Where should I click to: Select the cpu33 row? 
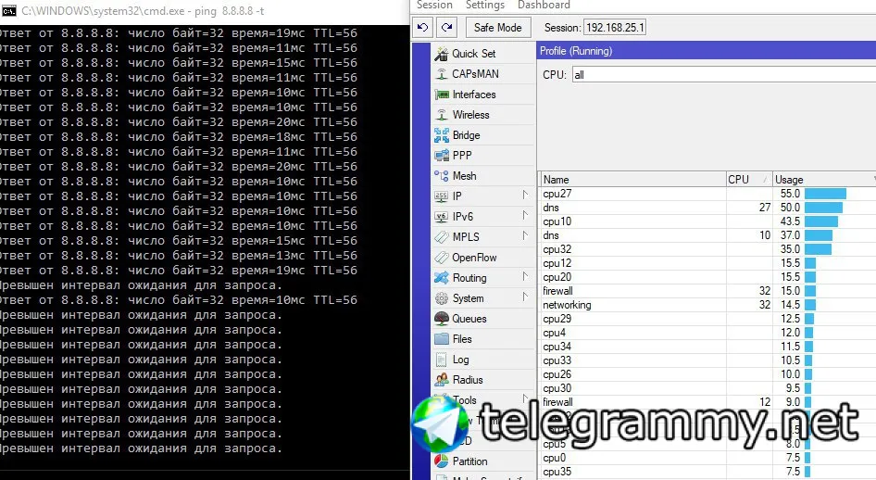coord(708,360)
